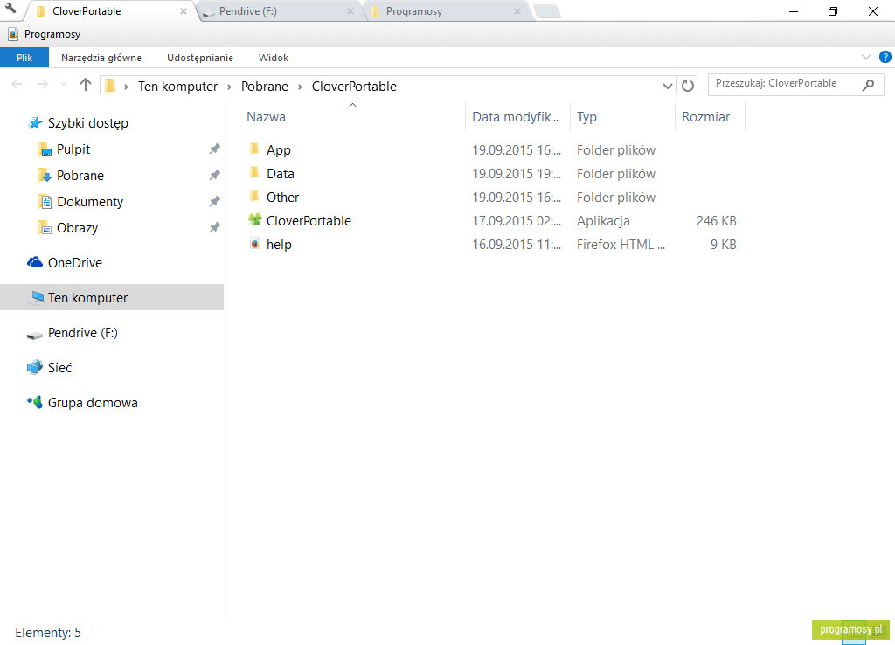Screen dimensions: 895x645
Task: Go up one folder level
Action: pyautogui.click(x=86, y=85)
